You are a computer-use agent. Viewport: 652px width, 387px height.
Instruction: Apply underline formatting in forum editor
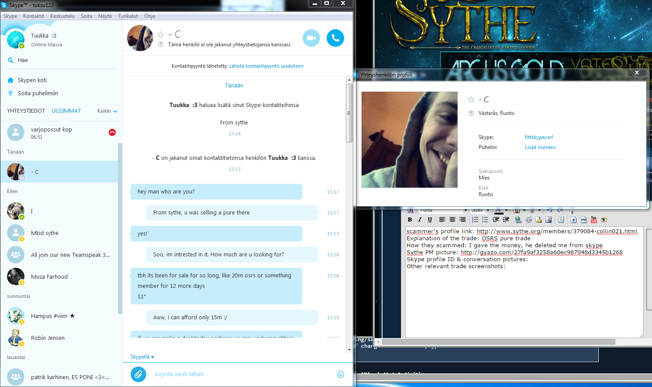coord(430,220)
